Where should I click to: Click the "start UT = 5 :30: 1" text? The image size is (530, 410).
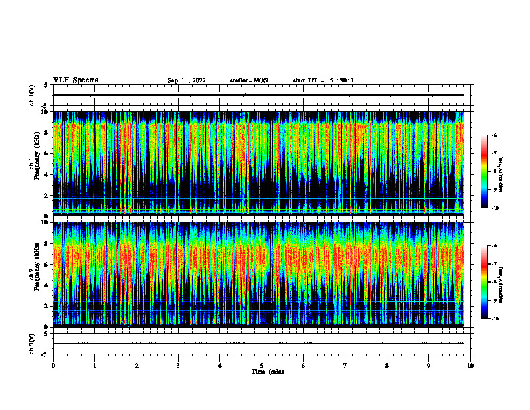tap(323, 80)
